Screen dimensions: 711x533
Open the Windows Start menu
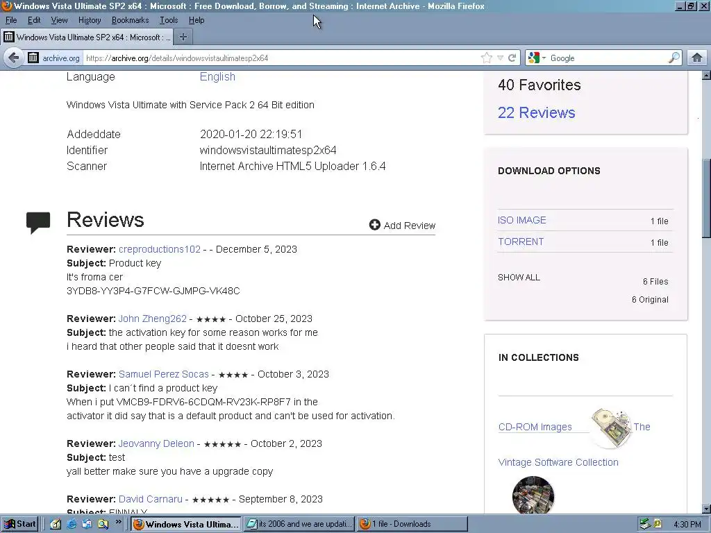coord(19,524)
